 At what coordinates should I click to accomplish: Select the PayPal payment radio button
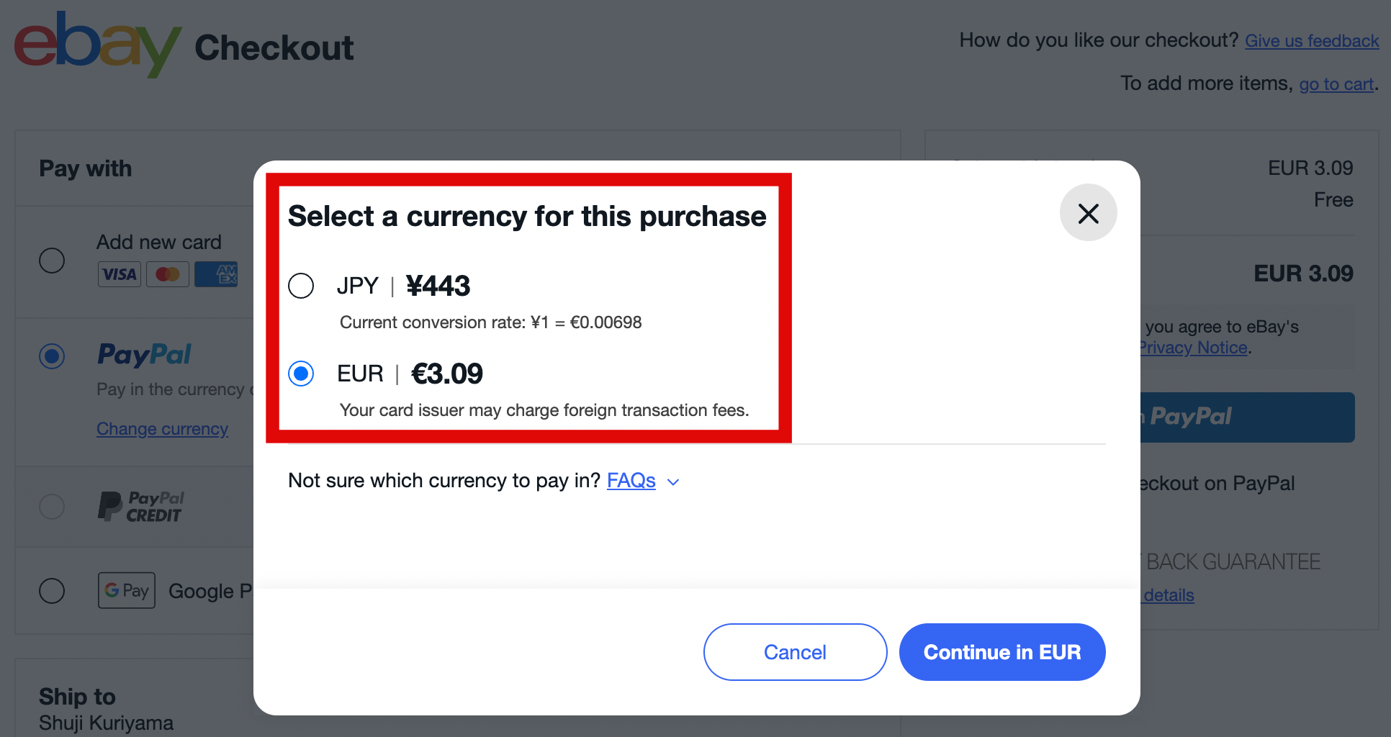tap(52, 356)
